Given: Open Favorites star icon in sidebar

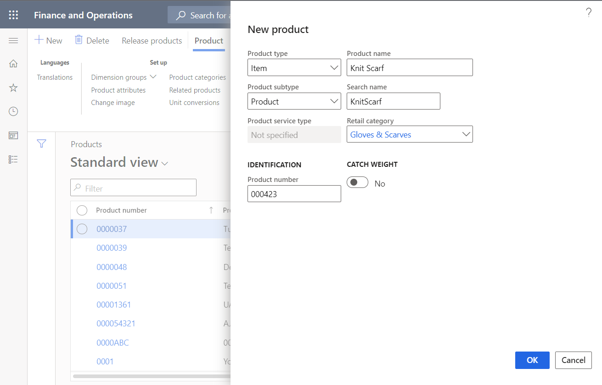Looking at the screenshot, I should point(13,88).
